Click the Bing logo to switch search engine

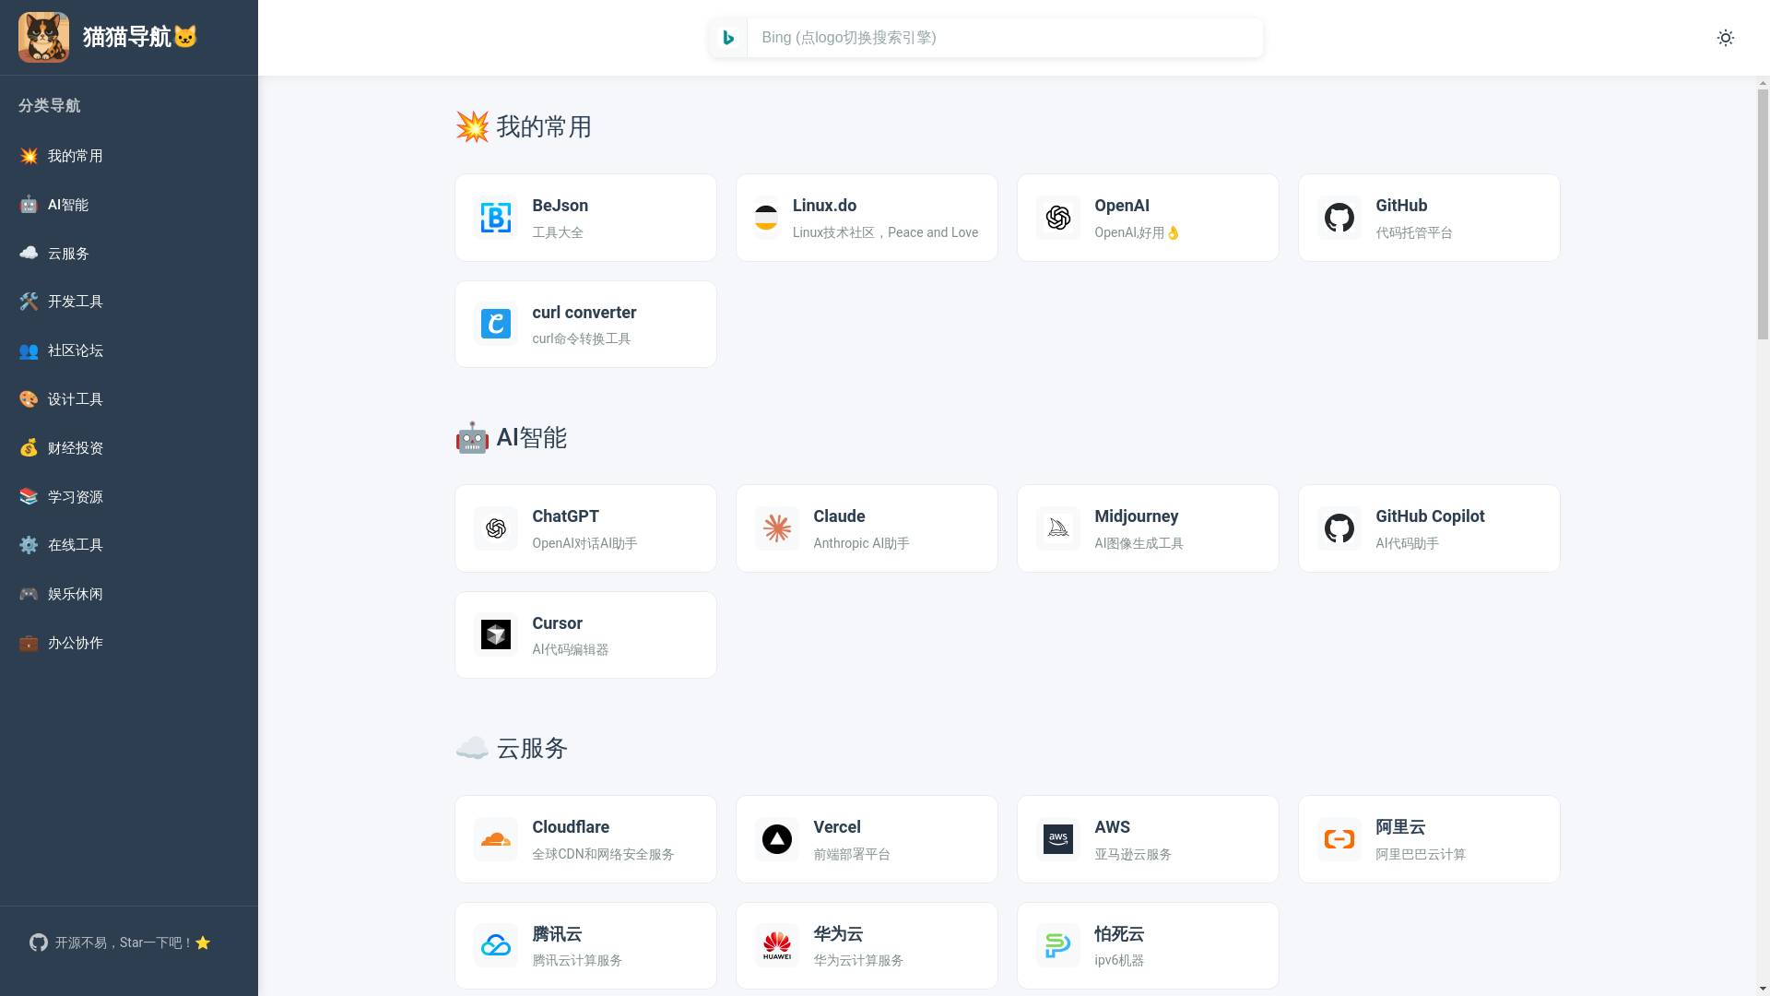pos(728,38)
